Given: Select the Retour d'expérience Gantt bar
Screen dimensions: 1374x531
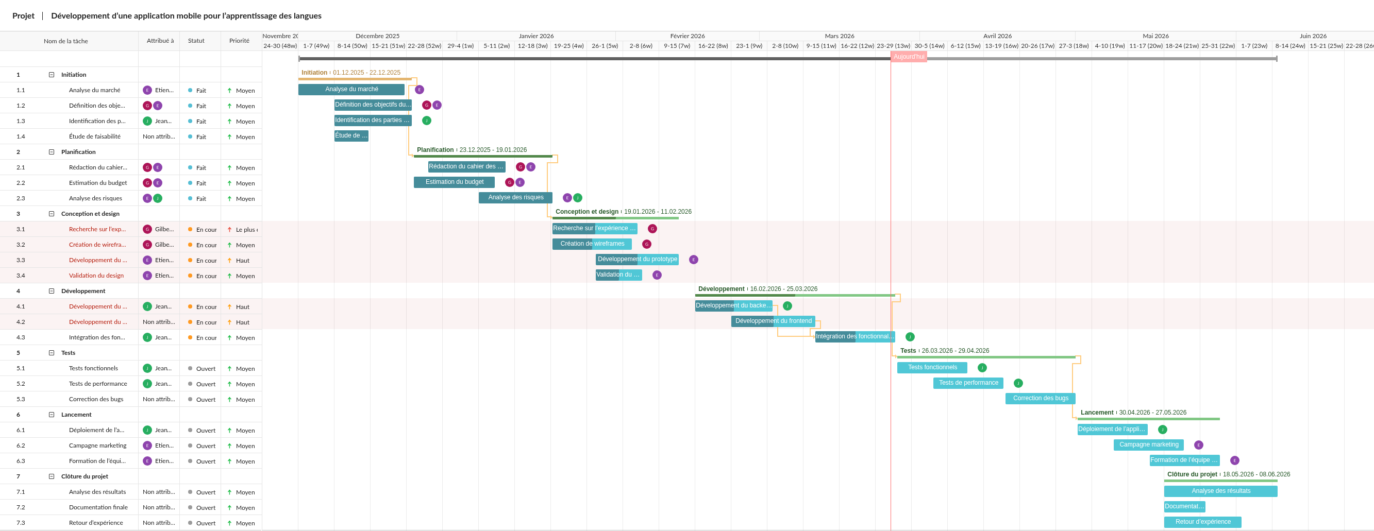Looking at the screenshot, I should (x=1202, y=522).
